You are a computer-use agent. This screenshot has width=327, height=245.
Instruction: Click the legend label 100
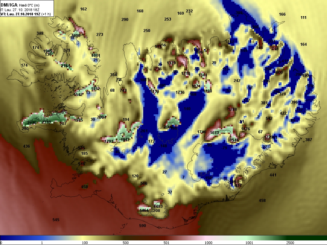[85, 243]
